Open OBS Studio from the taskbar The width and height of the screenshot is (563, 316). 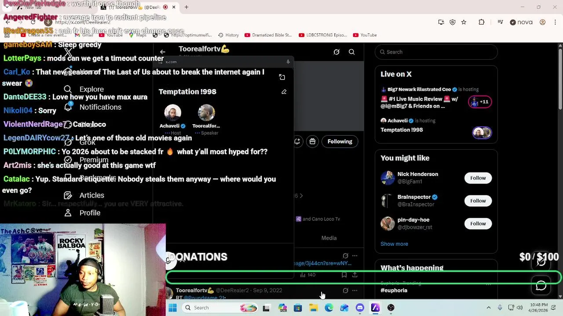click(x=391, y=308)
